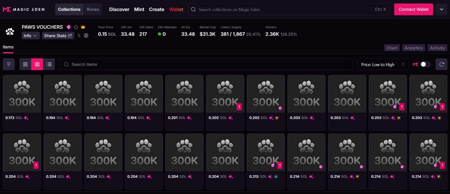Open the collection website globe icon
The width and height of the screenshot is (450, 194).
[86, 36]
